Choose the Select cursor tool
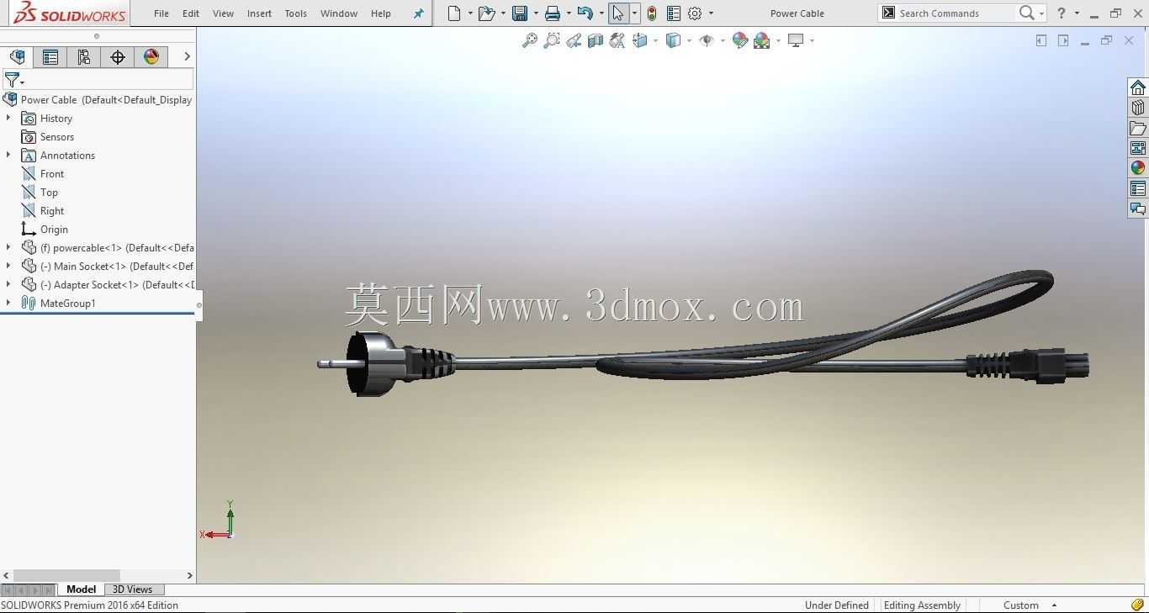The image size is (1149, 613). coord(618,13)
